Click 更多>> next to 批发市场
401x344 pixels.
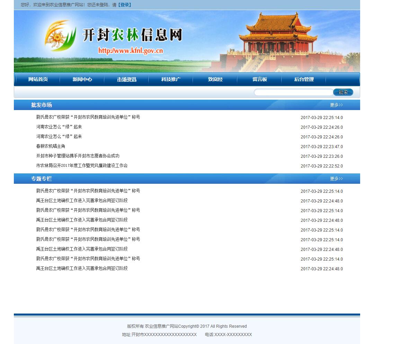point(336,105)
